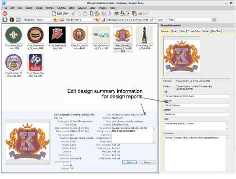Viewport: 236px width, 179px height.
Task: Toggle the Design Information 'i' icon
Action: 12,20
